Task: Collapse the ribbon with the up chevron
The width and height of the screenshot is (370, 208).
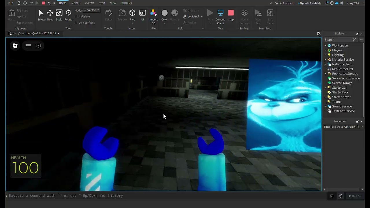Action: pos(271,3)
